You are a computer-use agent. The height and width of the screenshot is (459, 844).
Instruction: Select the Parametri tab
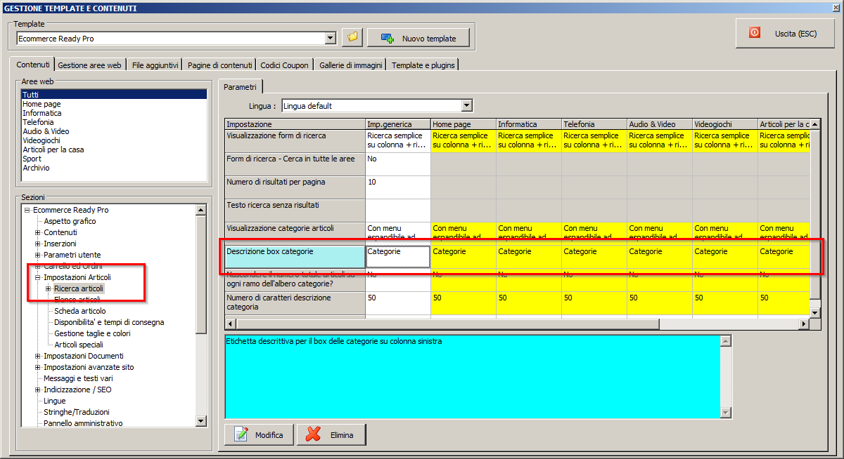[x=241, y=86]
